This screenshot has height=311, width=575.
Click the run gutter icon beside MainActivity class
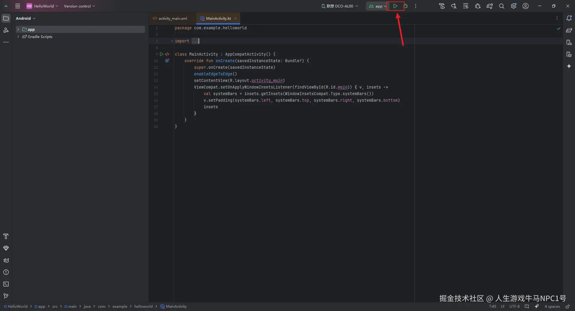click(x=161, y=54)
